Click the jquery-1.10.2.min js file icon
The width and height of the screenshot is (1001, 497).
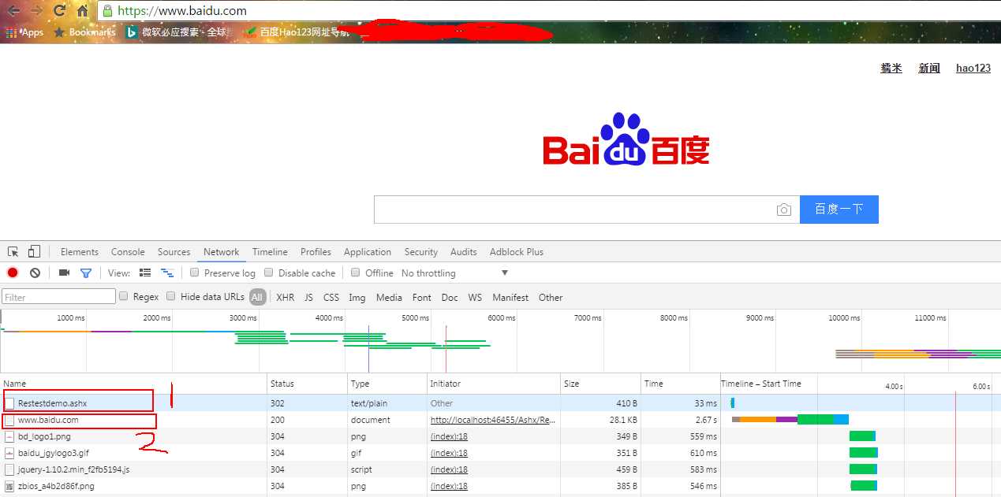[9, 469]
